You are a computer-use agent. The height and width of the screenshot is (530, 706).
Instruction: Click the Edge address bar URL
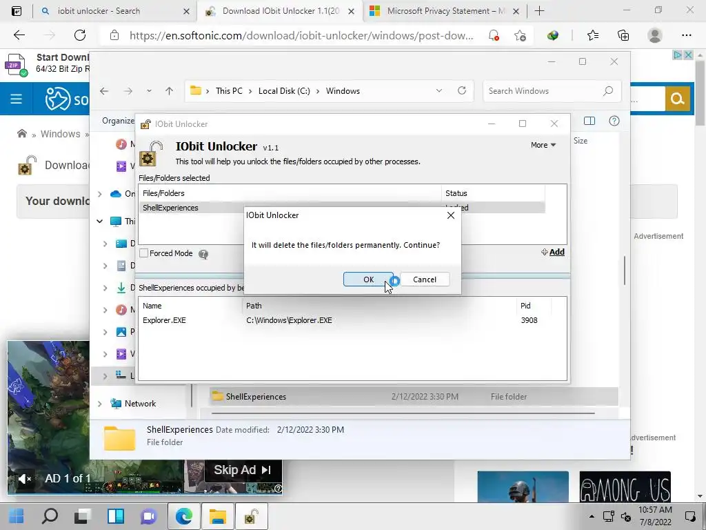(301, 36)
